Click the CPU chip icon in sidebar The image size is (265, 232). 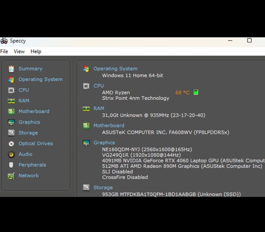pos(11,90)
